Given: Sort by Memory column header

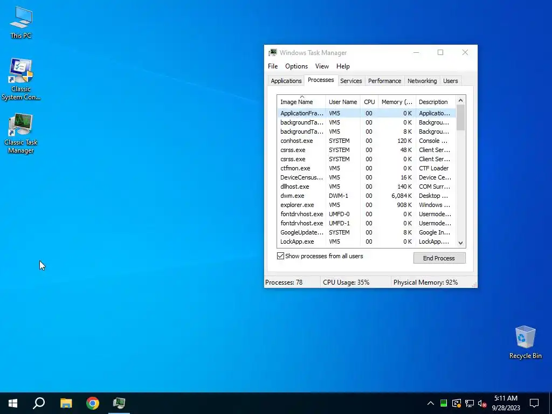Looking at the screenshot, I should coord(397,102).
